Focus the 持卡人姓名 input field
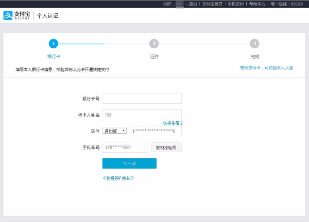 142,115
